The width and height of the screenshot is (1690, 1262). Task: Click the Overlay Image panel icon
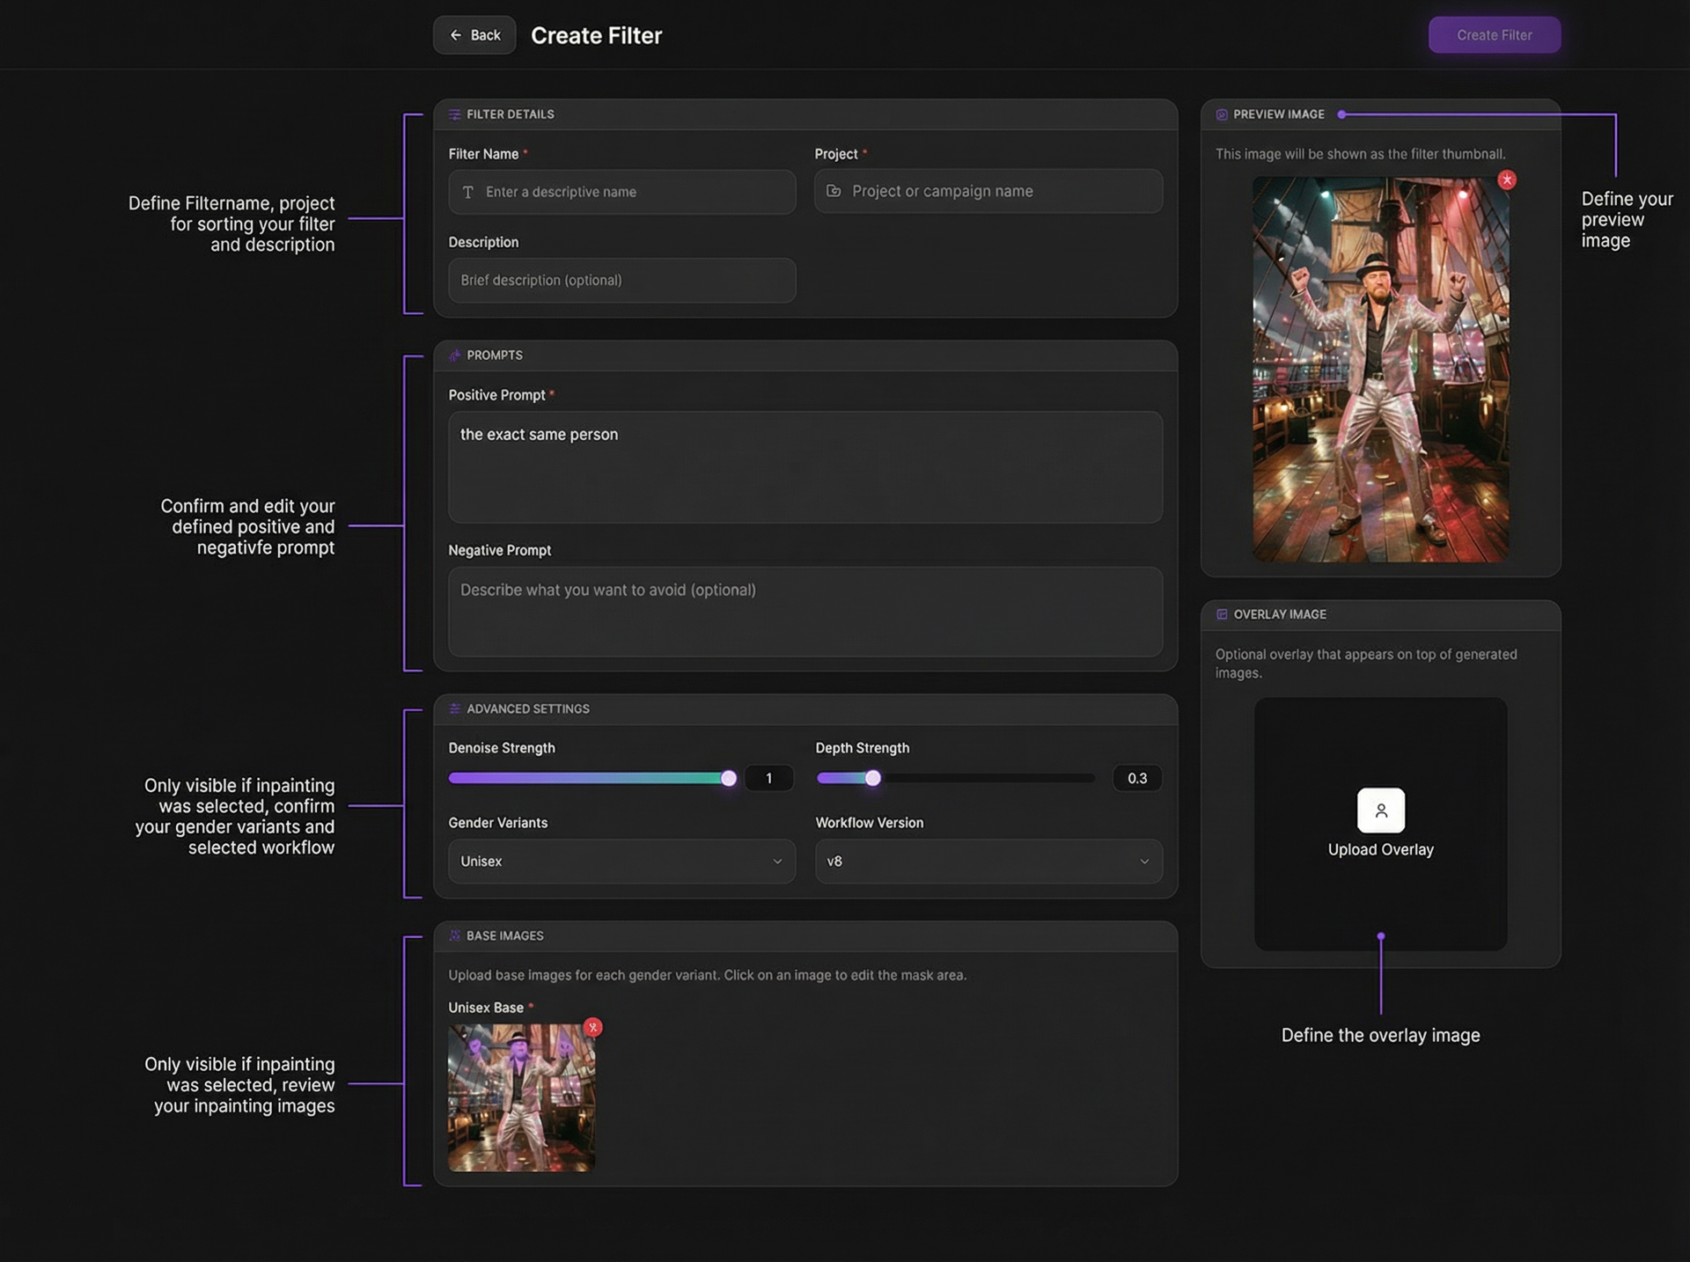(1222, 614)
